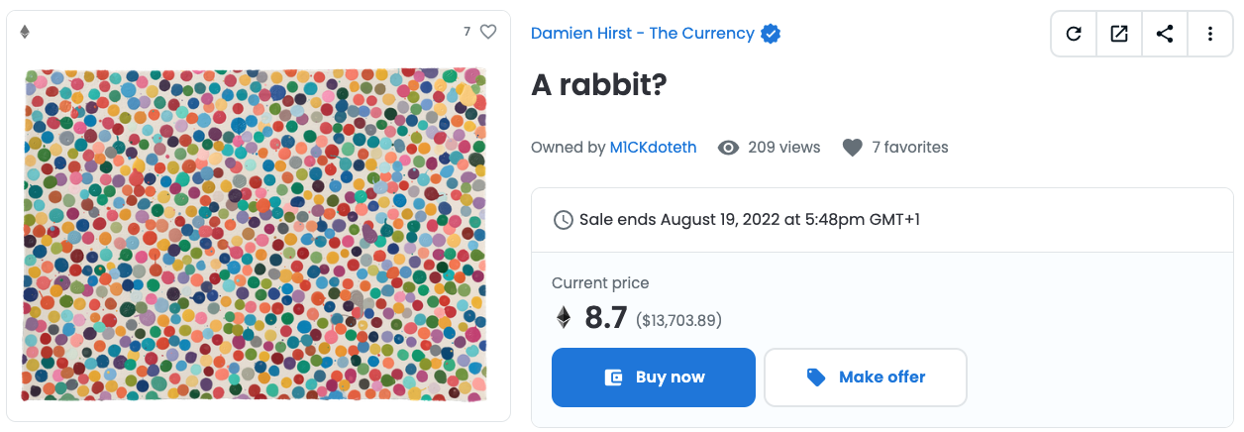The width and height of the screenshot is (1244, 432).
Task: Click the Ethereum symbol next to price
Action: pyautogui.click(x=564, y=317)
